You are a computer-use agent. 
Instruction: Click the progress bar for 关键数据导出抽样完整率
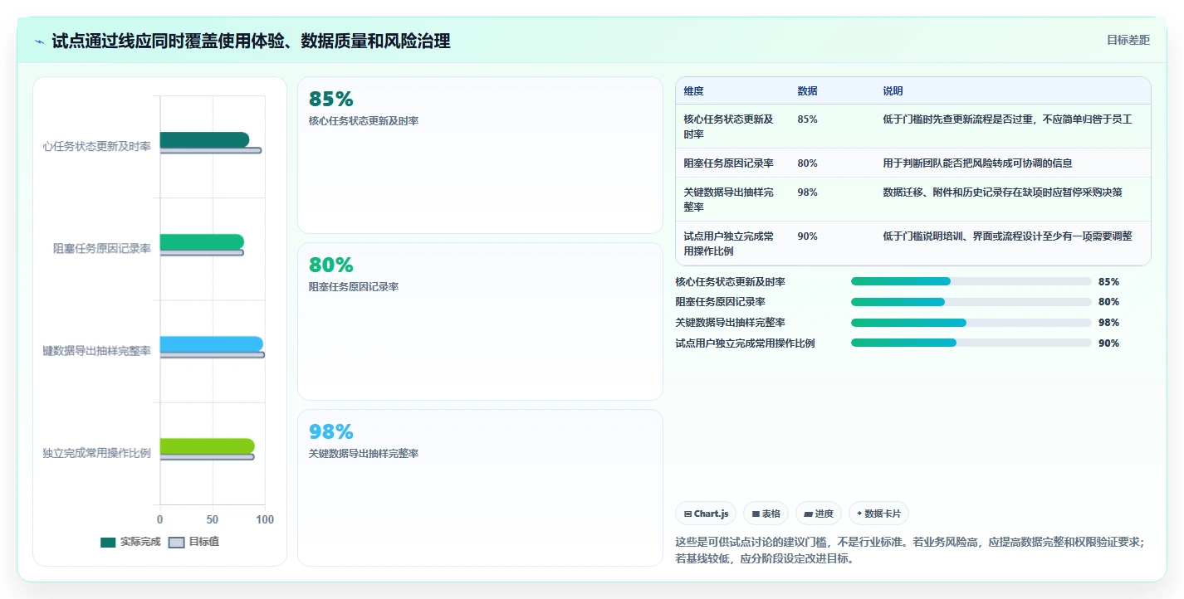[x=971, y=323]
